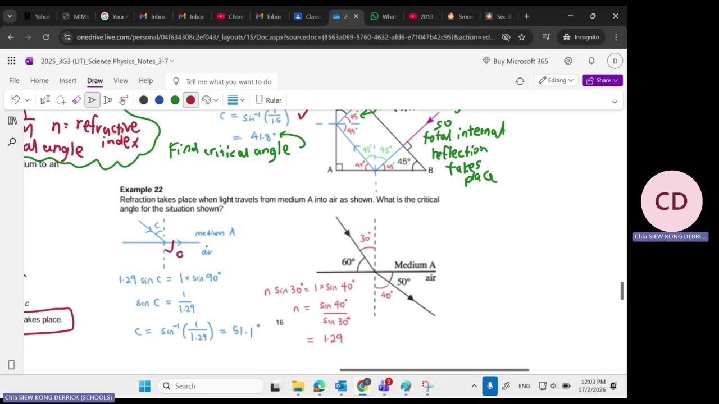The height and width of the screenshot is (404, 719).
Task: Click the OneNote app icon
Action: tap(29, 61)
